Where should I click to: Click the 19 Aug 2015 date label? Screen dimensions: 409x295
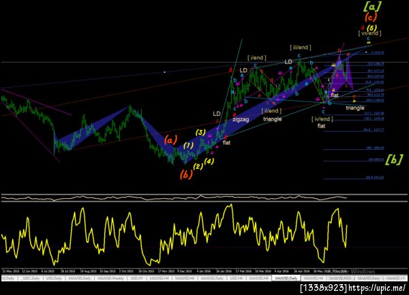tap(88, 271)
